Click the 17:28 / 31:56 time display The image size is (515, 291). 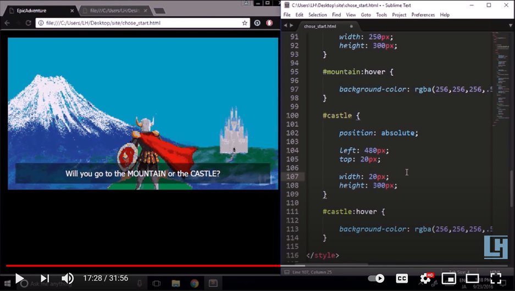[106, 278]
